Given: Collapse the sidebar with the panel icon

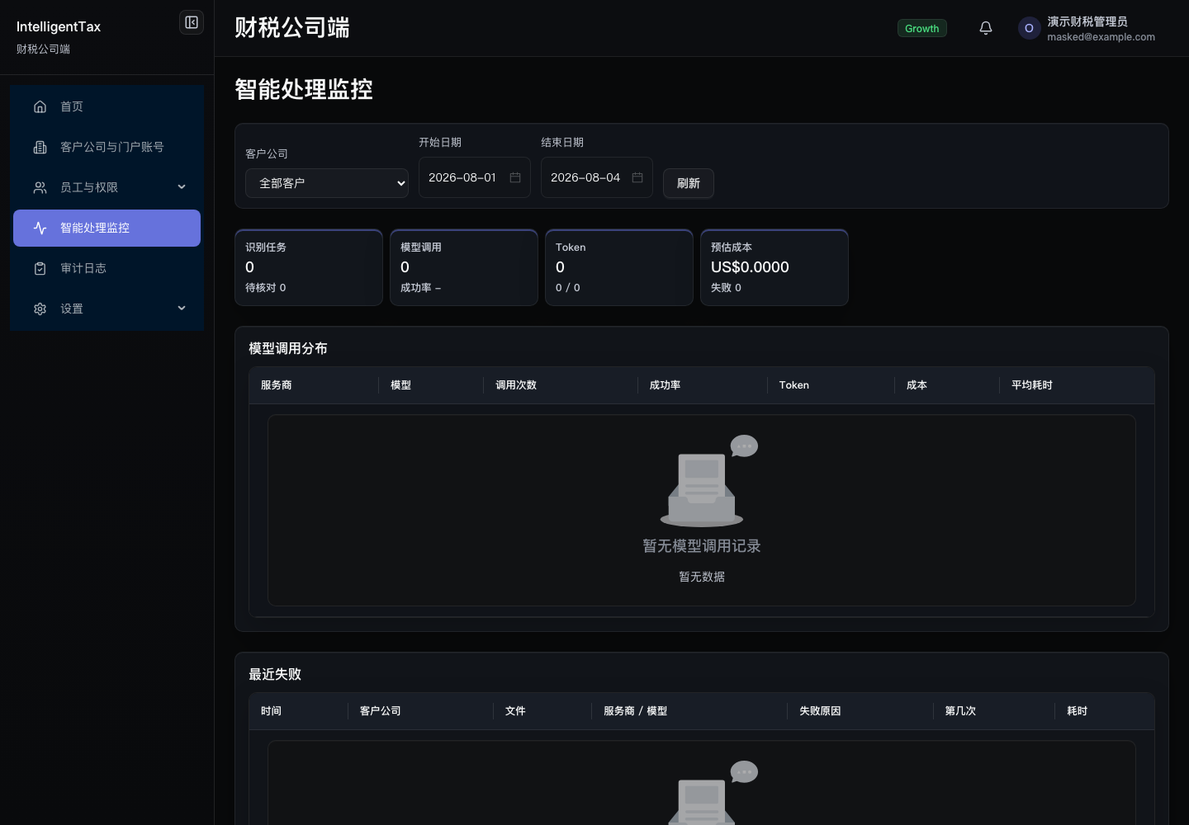Looking at the screenshot, I should (x=192, y=22).
